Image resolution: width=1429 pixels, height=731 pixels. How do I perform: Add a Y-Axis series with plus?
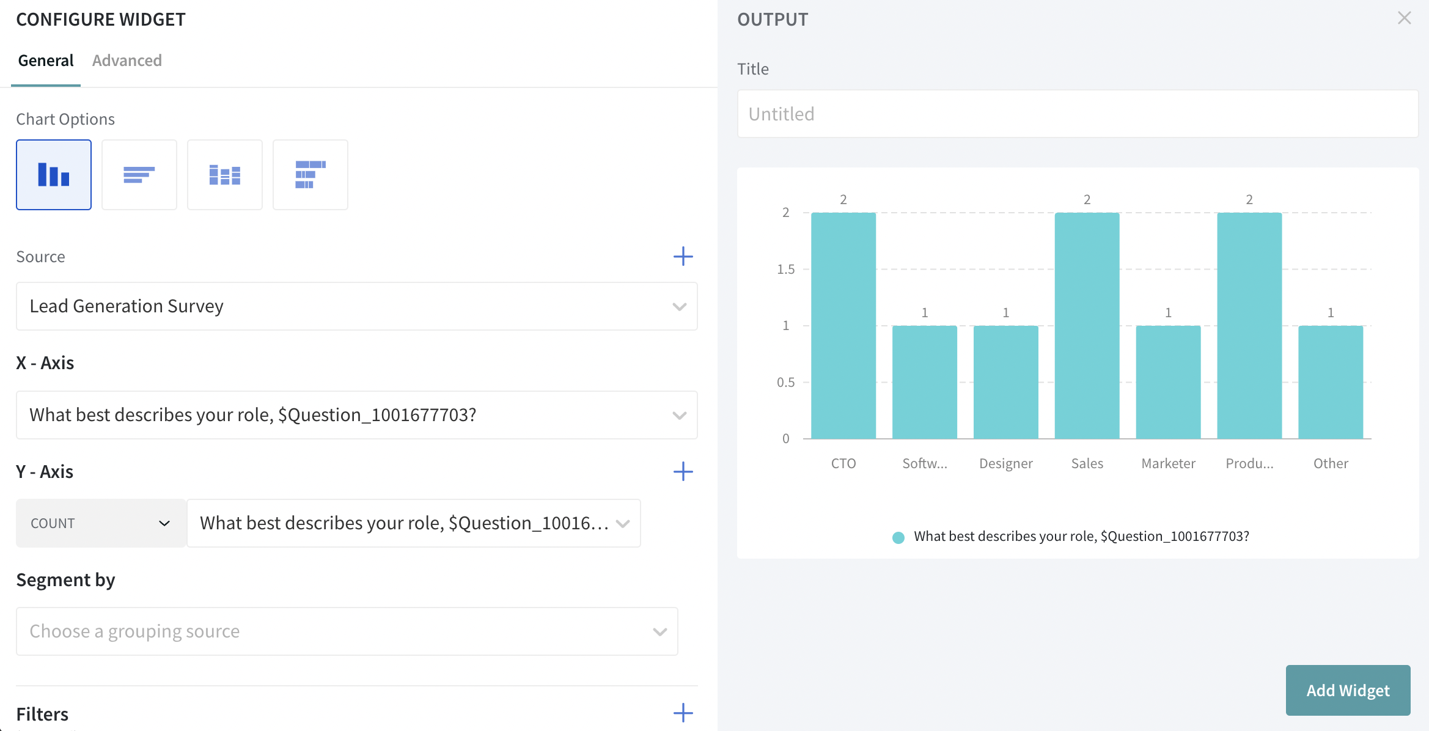(x=683, y=471)
